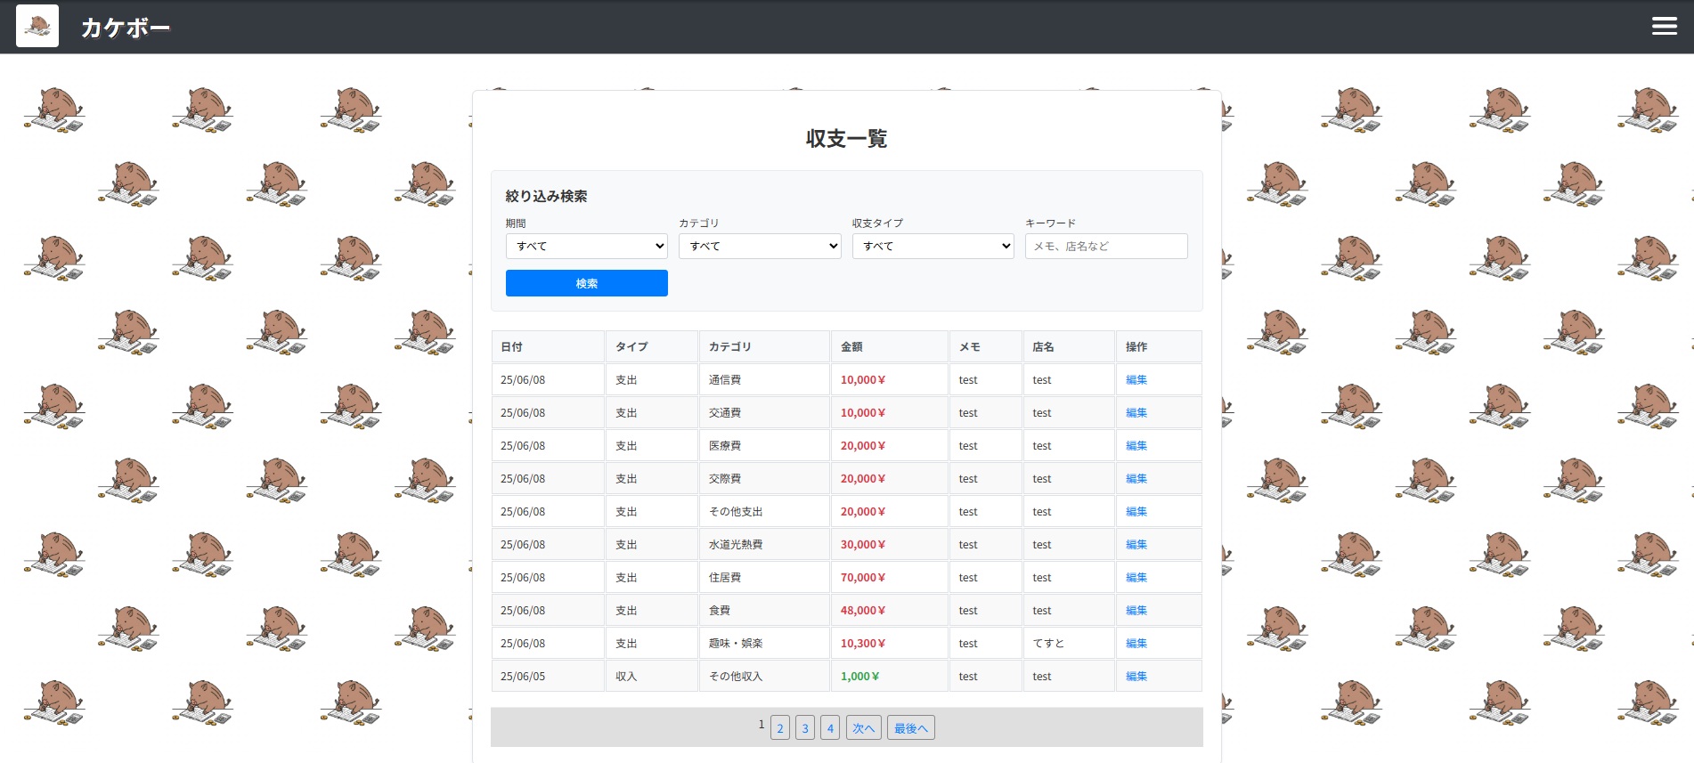Click the green 1,000¥ amount cell
The image size is (1694, 763).
point(889,677)
